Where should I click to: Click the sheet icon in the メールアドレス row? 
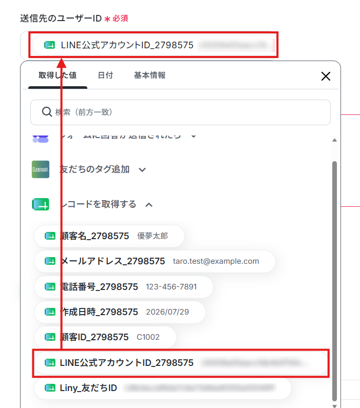tap(50, 261)
